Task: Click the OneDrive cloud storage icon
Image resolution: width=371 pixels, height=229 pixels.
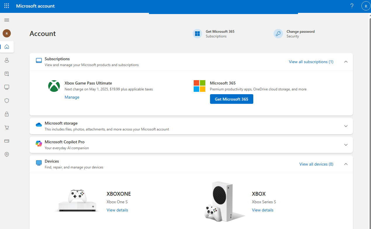Action: click(39, 125)
